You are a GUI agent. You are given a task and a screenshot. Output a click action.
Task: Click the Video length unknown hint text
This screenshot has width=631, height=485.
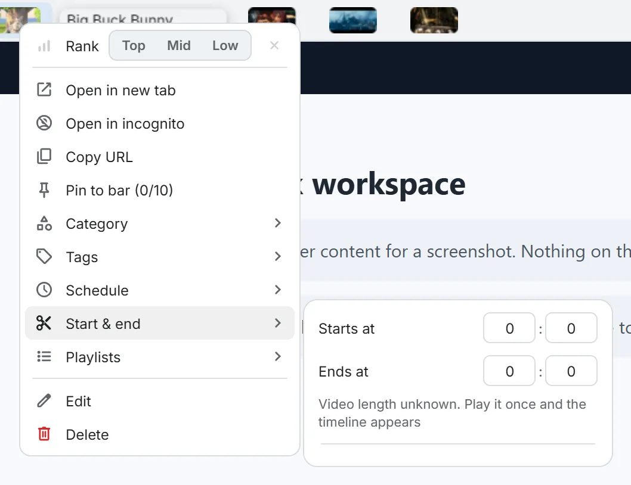452,413
